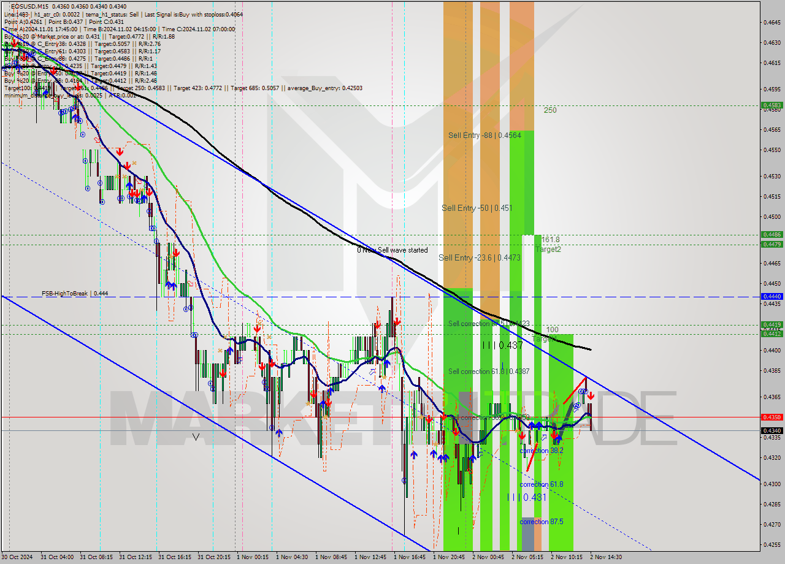
Task: Select the blue 'correction 38.2' label
Action: [x=542, y=451]
